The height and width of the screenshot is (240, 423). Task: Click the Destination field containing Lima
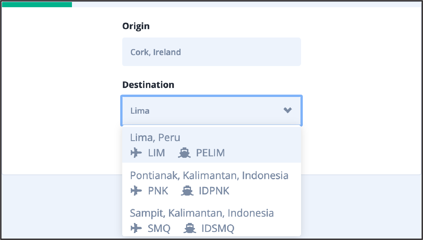[211, 110]
